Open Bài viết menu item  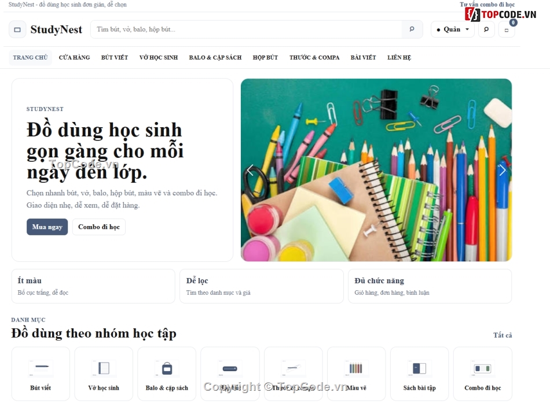(363, 57)
